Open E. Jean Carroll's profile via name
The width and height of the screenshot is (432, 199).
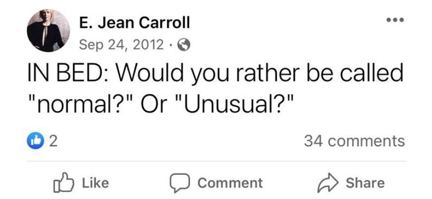pos(134,23)
